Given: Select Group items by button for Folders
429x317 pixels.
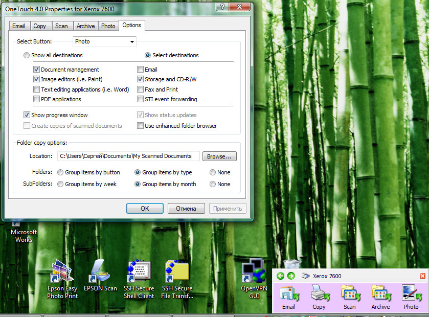Looking at the screenshot, I should click(60, 173).
